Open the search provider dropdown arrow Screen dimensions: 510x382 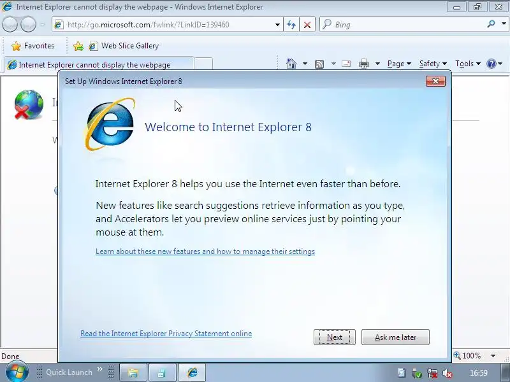coord(504,24)
